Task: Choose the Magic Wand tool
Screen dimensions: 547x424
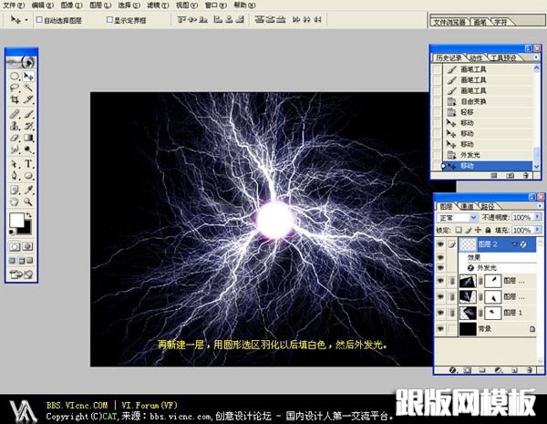Action: 28,88
